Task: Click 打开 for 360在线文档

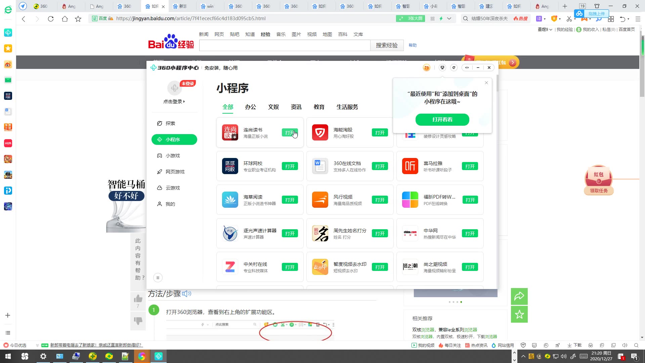Action: click(380, 166)
